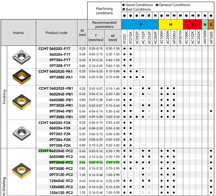Click feed value 0.04-0.25 in 060202E-PA1 row
The image size is (216, 196).
pos(96,71)
